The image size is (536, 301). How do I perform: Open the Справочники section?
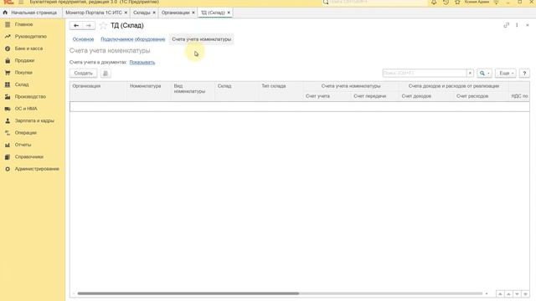tap(29, 157)
